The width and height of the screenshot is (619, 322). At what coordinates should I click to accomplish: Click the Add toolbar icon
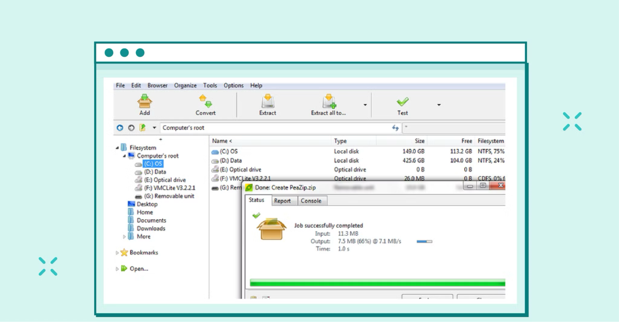click(144, 101)
